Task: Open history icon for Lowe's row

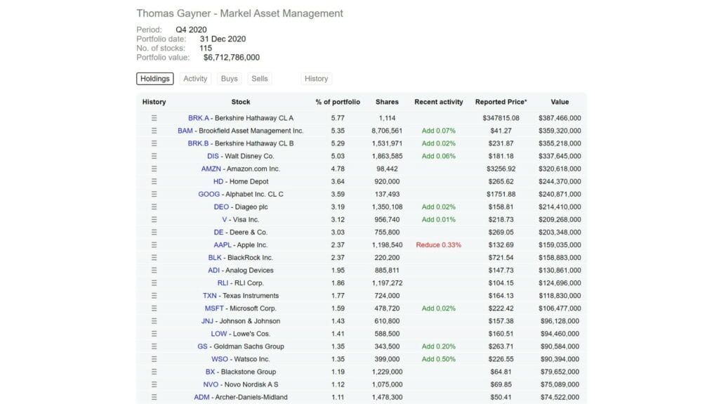Action: tap(154, 334)
